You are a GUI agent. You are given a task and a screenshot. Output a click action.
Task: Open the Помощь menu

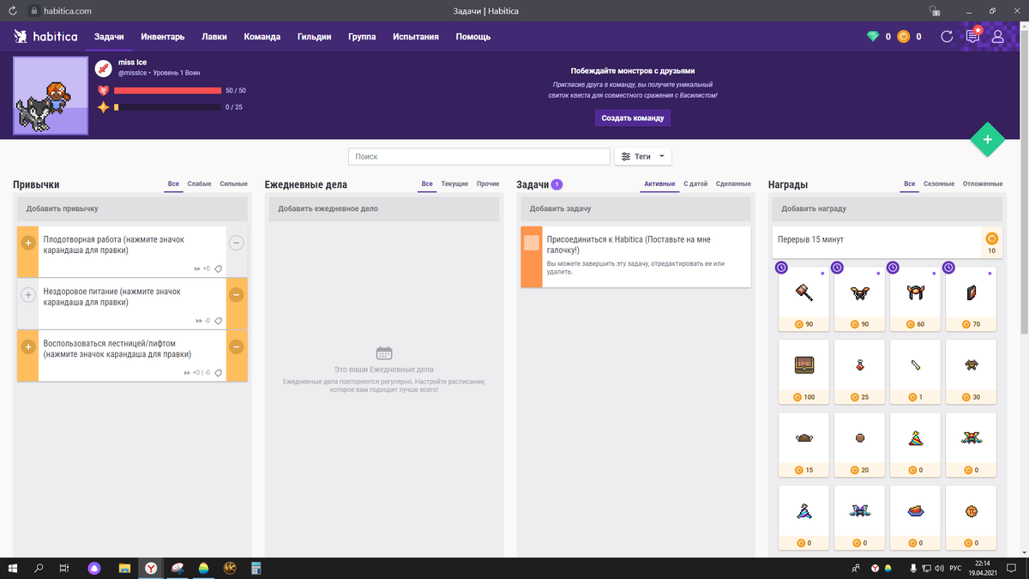473,37
